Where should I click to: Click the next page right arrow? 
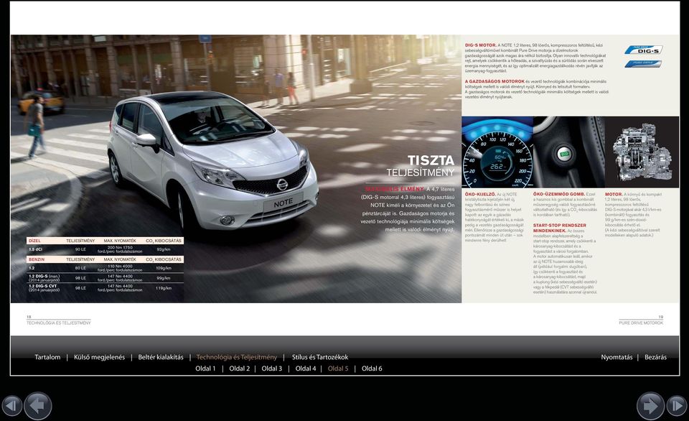tap(650, 406)
